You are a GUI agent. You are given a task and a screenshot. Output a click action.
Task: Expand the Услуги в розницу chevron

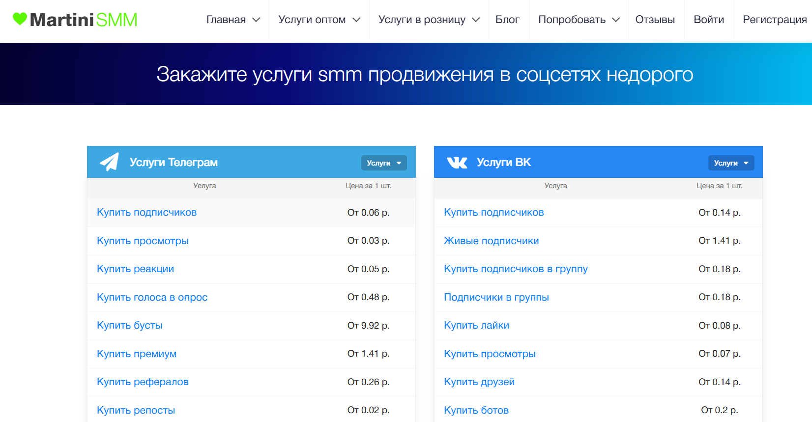pyautogui.click(x=476, y=20)
